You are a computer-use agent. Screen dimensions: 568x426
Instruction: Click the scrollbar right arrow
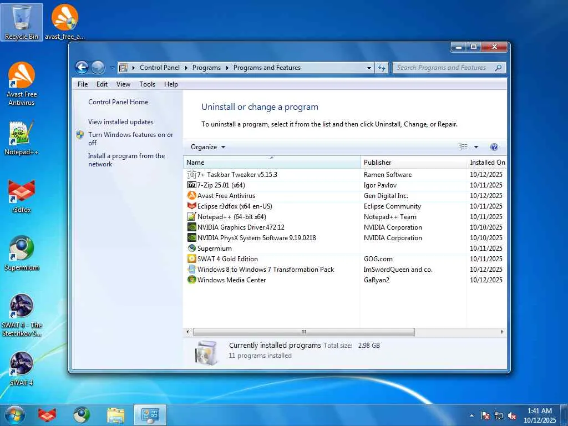click(x=502, y=332)
